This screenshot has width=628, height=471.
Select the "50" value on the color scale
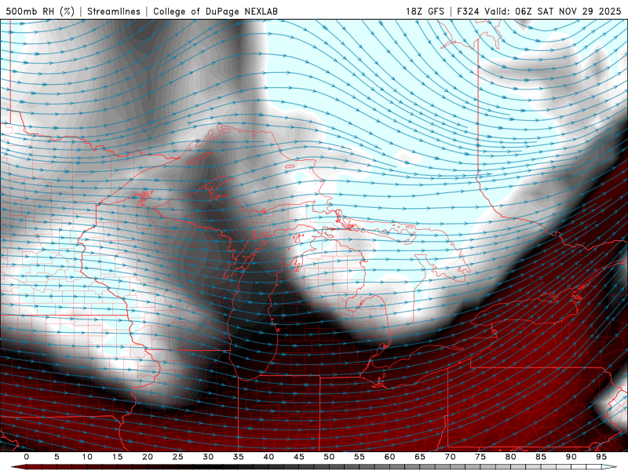(329, 457)
